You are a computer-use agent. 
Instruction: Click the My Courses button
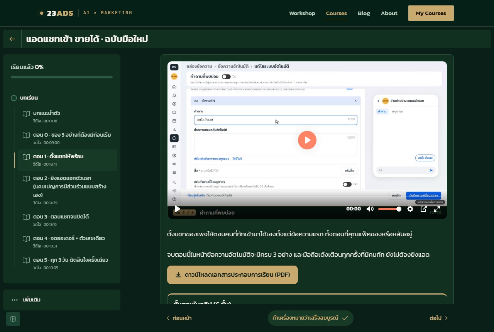(x=431, y=13)
